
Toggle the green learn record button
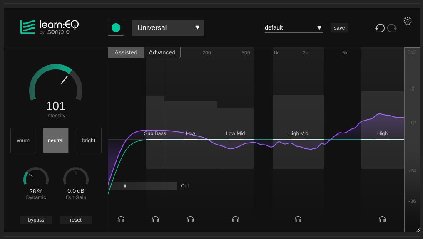116,28
